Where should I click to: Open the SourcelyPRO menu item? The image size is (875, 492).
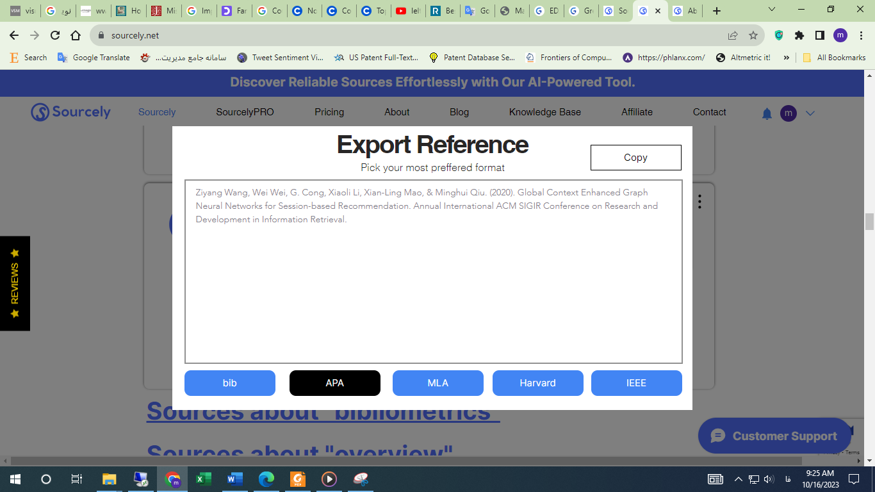[x=245, y=112]
